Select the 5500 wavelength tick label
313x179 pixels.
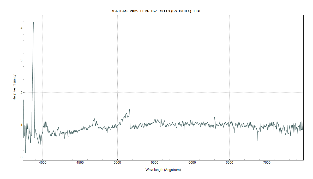[x=155, y=163]
